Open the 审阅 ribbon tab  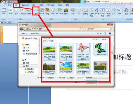click(60, 5)
